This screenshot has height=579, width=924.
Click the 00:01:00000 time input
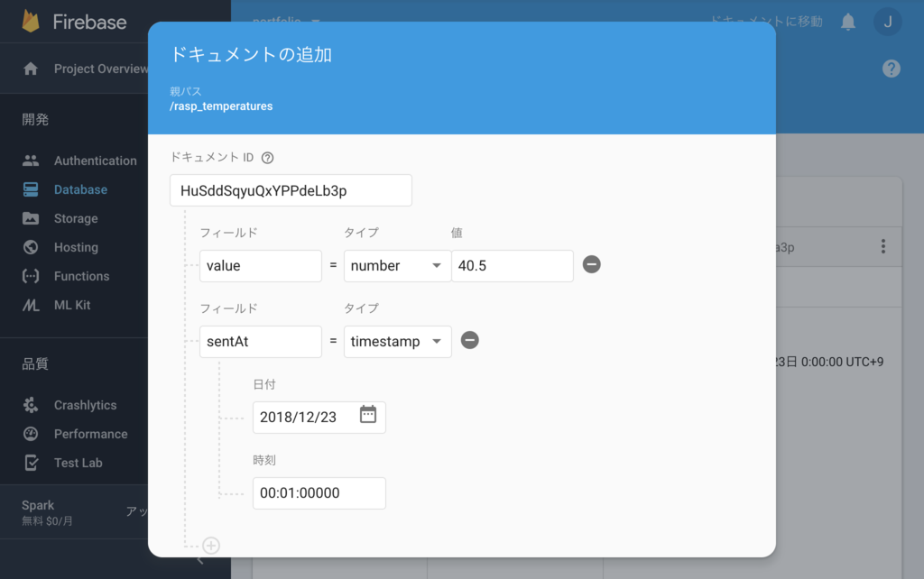point(319,493)
